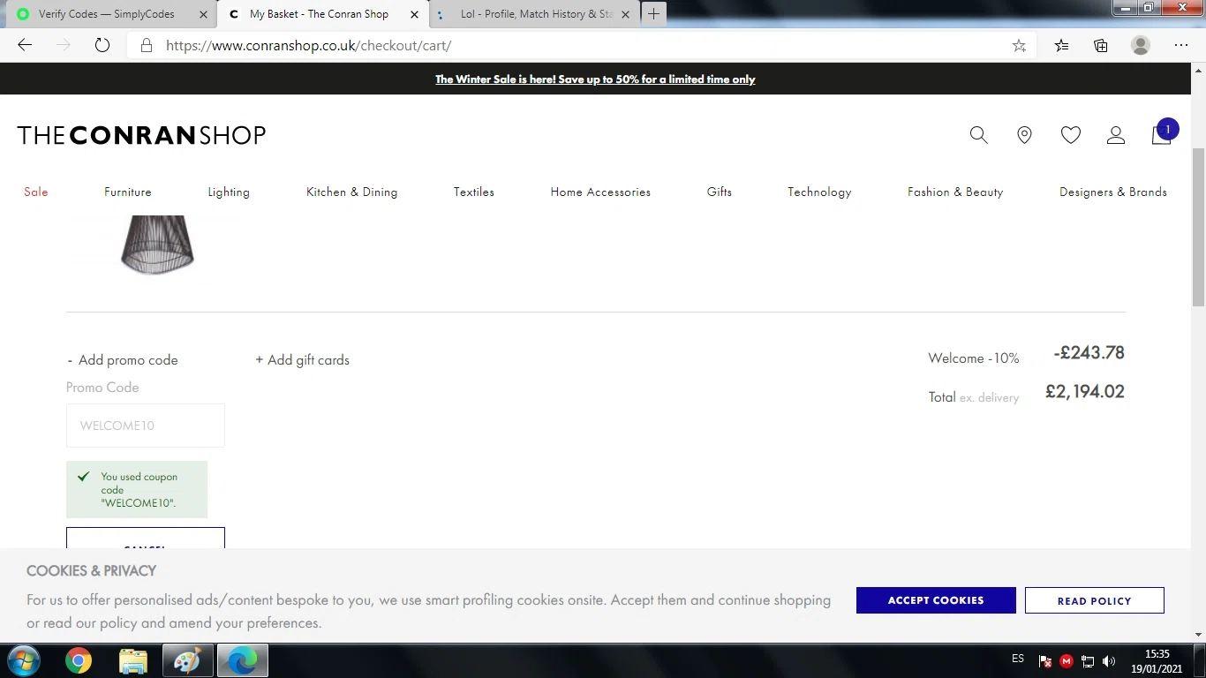Open File Explorer from the taskbar
1206x678 pixels.
pos(132,660)
